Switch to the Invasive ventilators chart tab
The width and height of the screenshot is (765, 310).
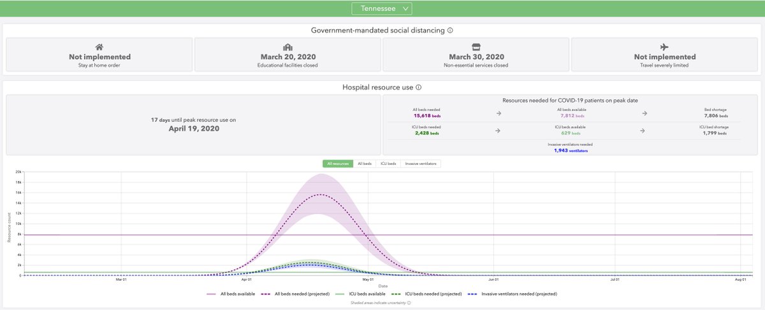[421, 164]
